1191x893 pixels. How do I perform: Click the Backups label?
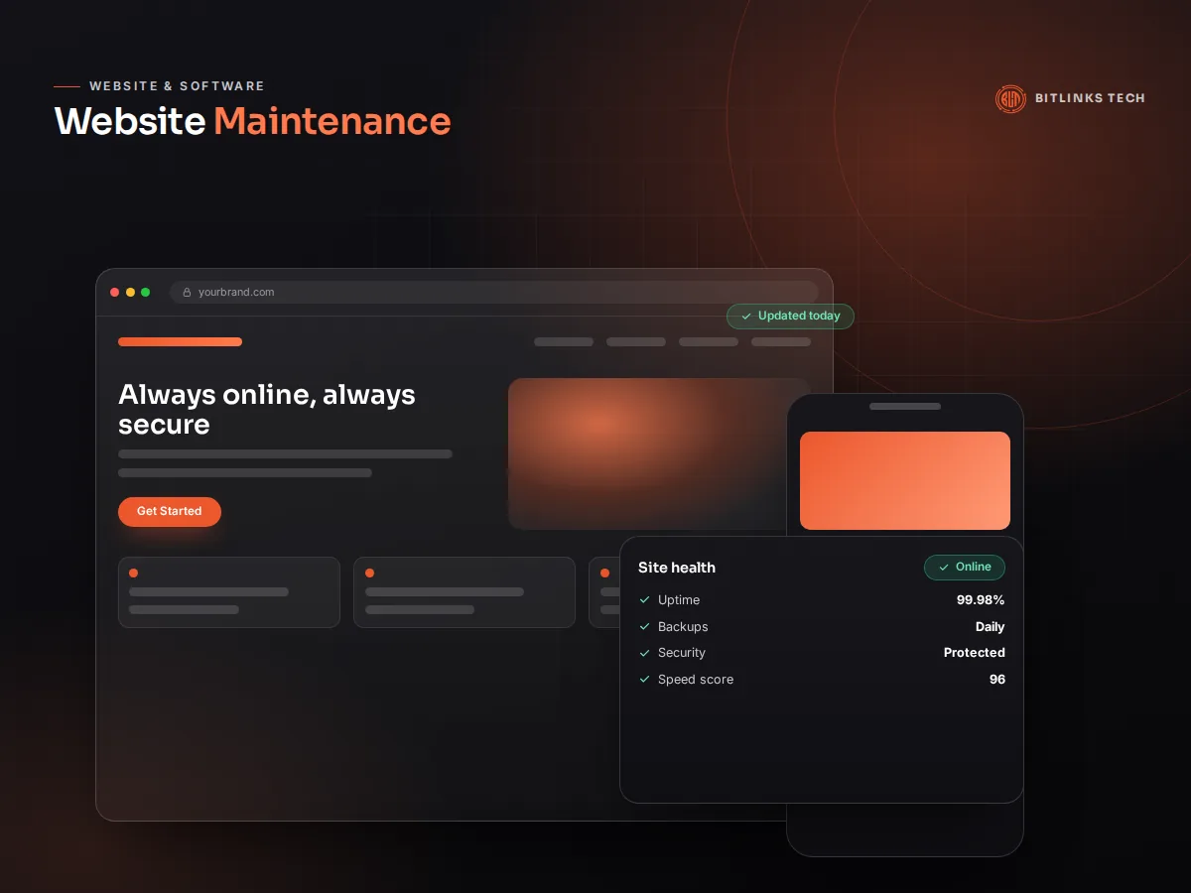[683, 627]
